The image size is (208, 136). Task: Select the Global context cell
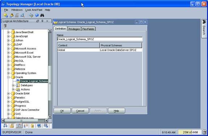pos(78,50)
